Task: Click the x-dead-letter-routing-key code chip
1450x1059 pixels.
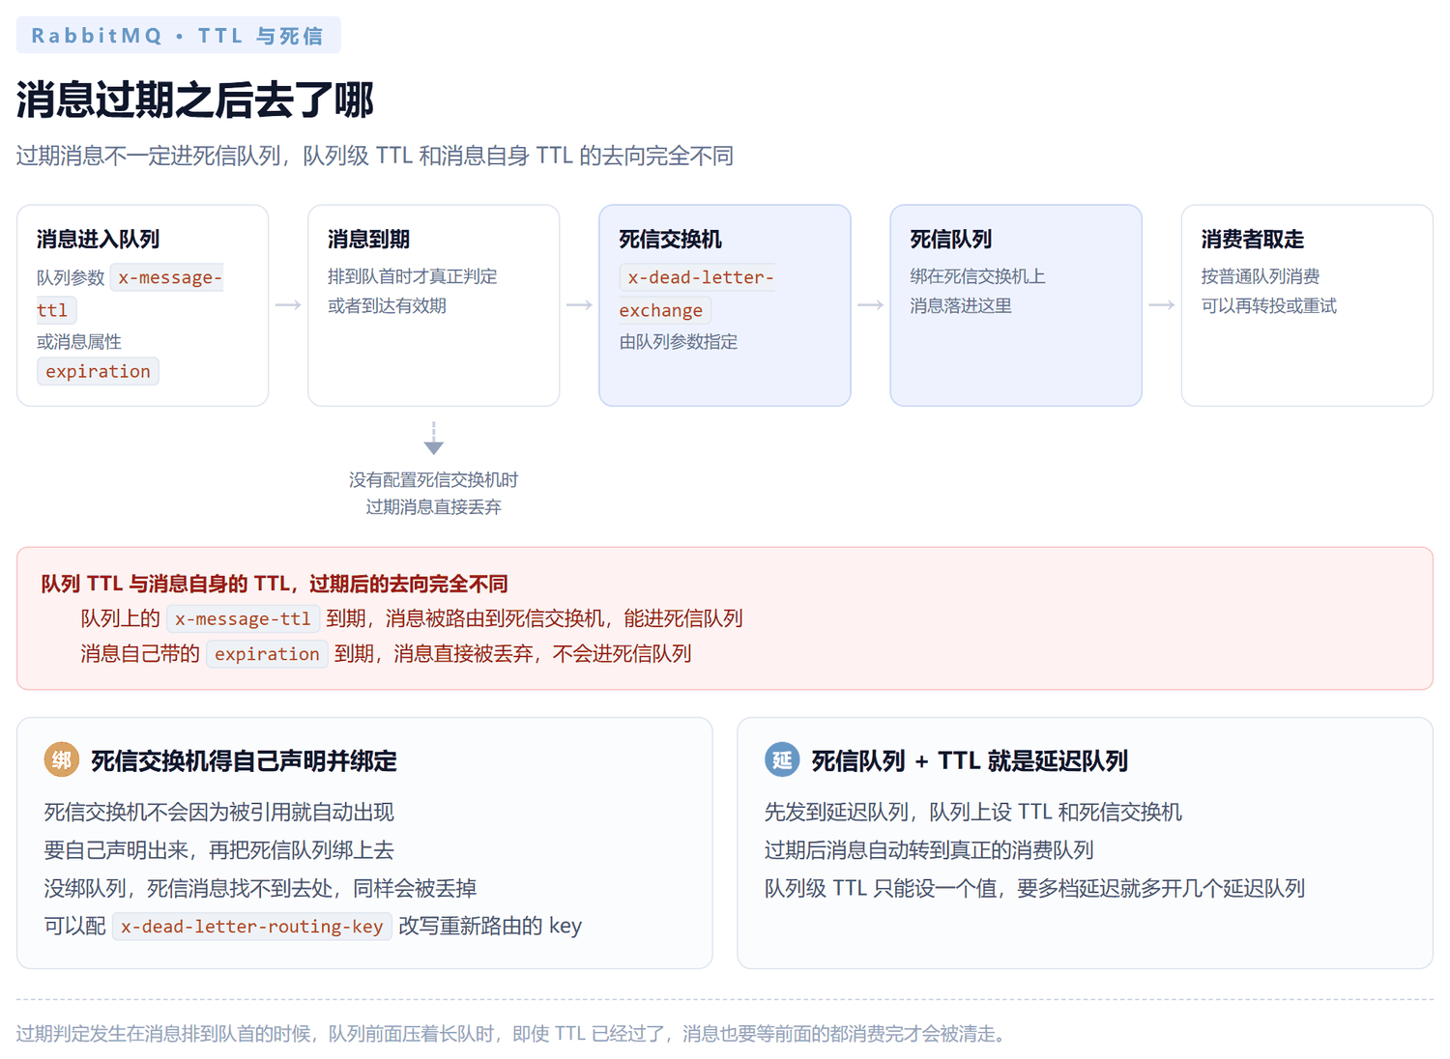Action: point(251,927)
